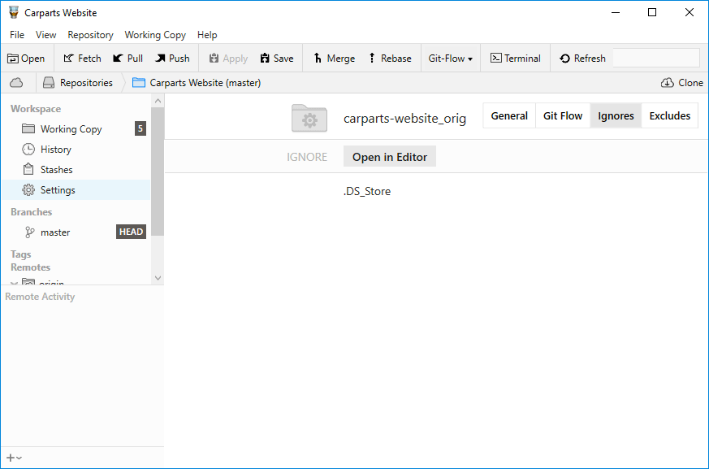Open the Working Copy menu

click(155, 35)
